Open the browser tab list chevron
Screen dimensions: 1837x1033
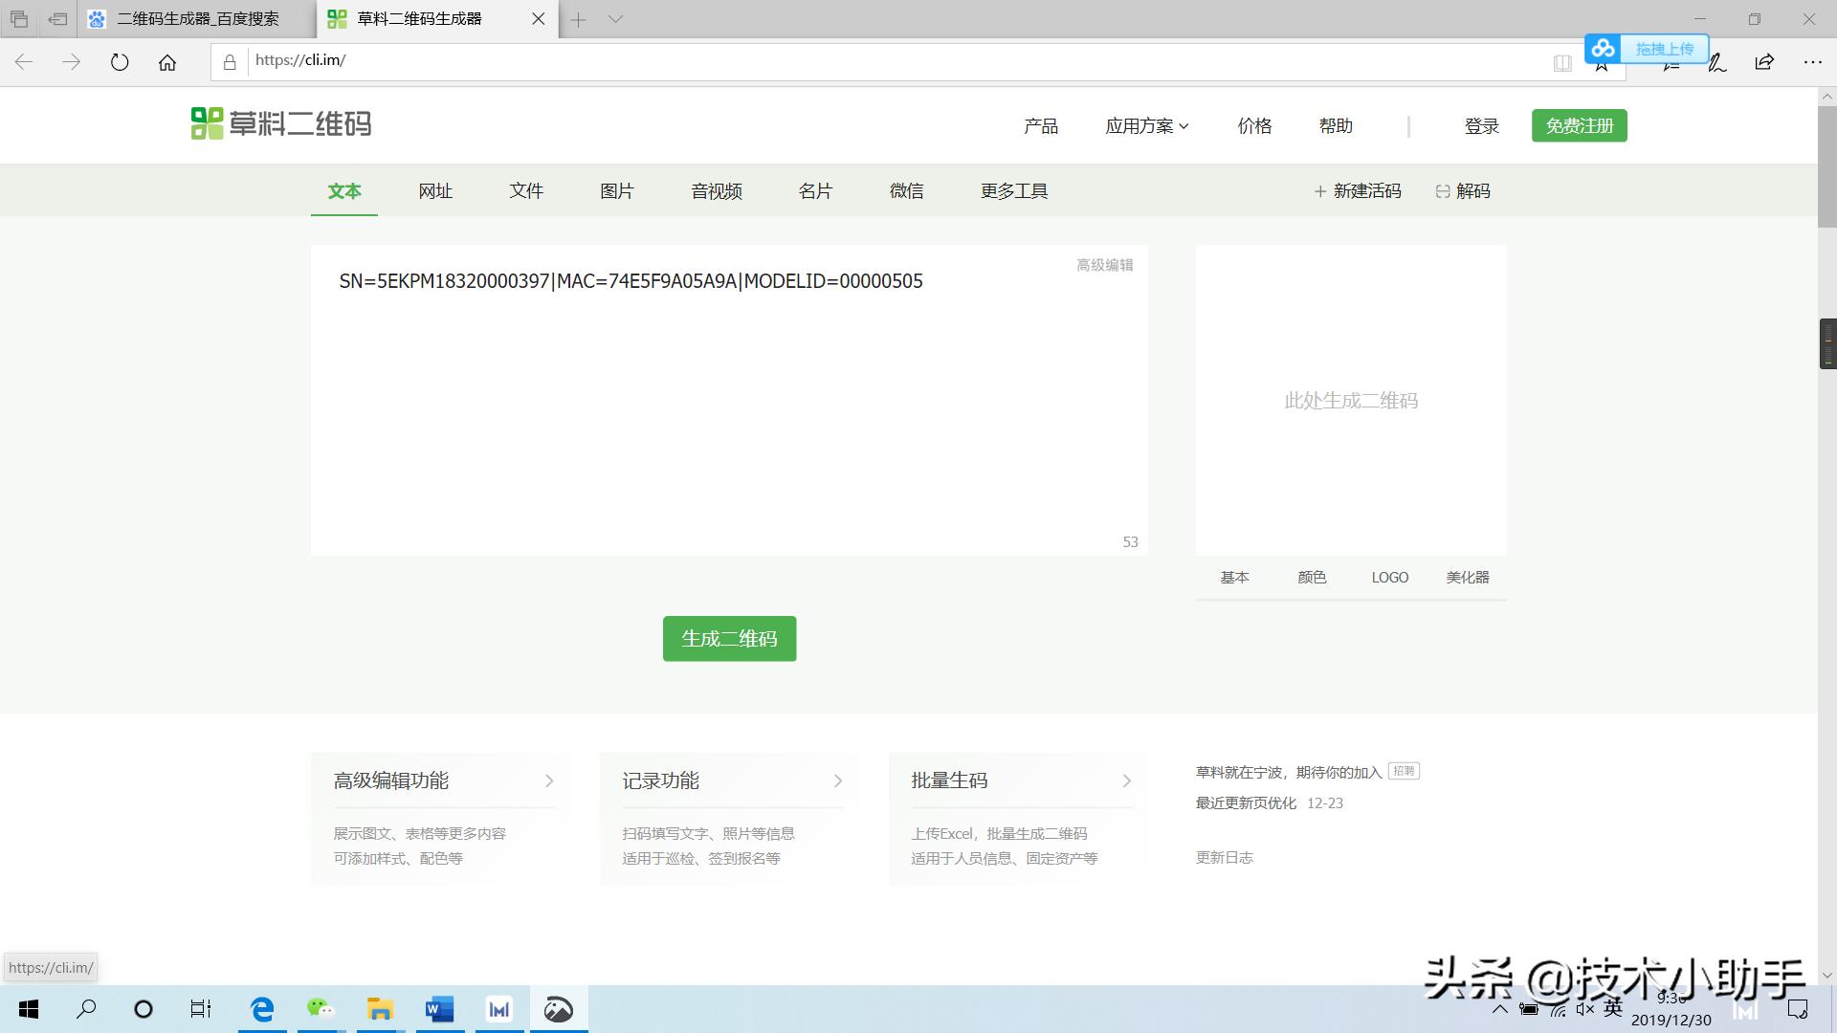click(613, 19)
